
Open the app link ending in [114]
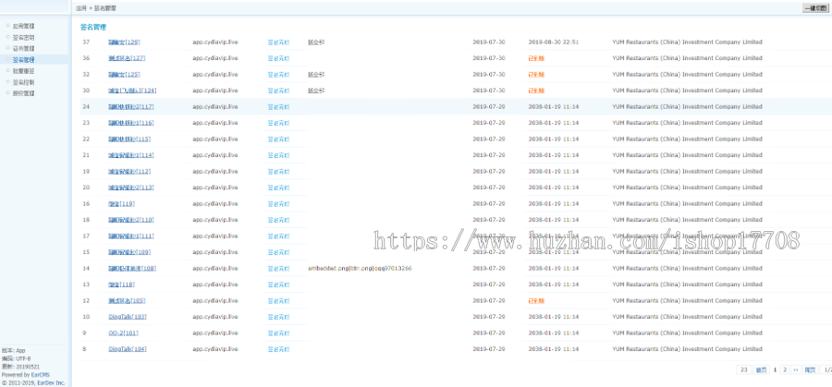[131, 155]
